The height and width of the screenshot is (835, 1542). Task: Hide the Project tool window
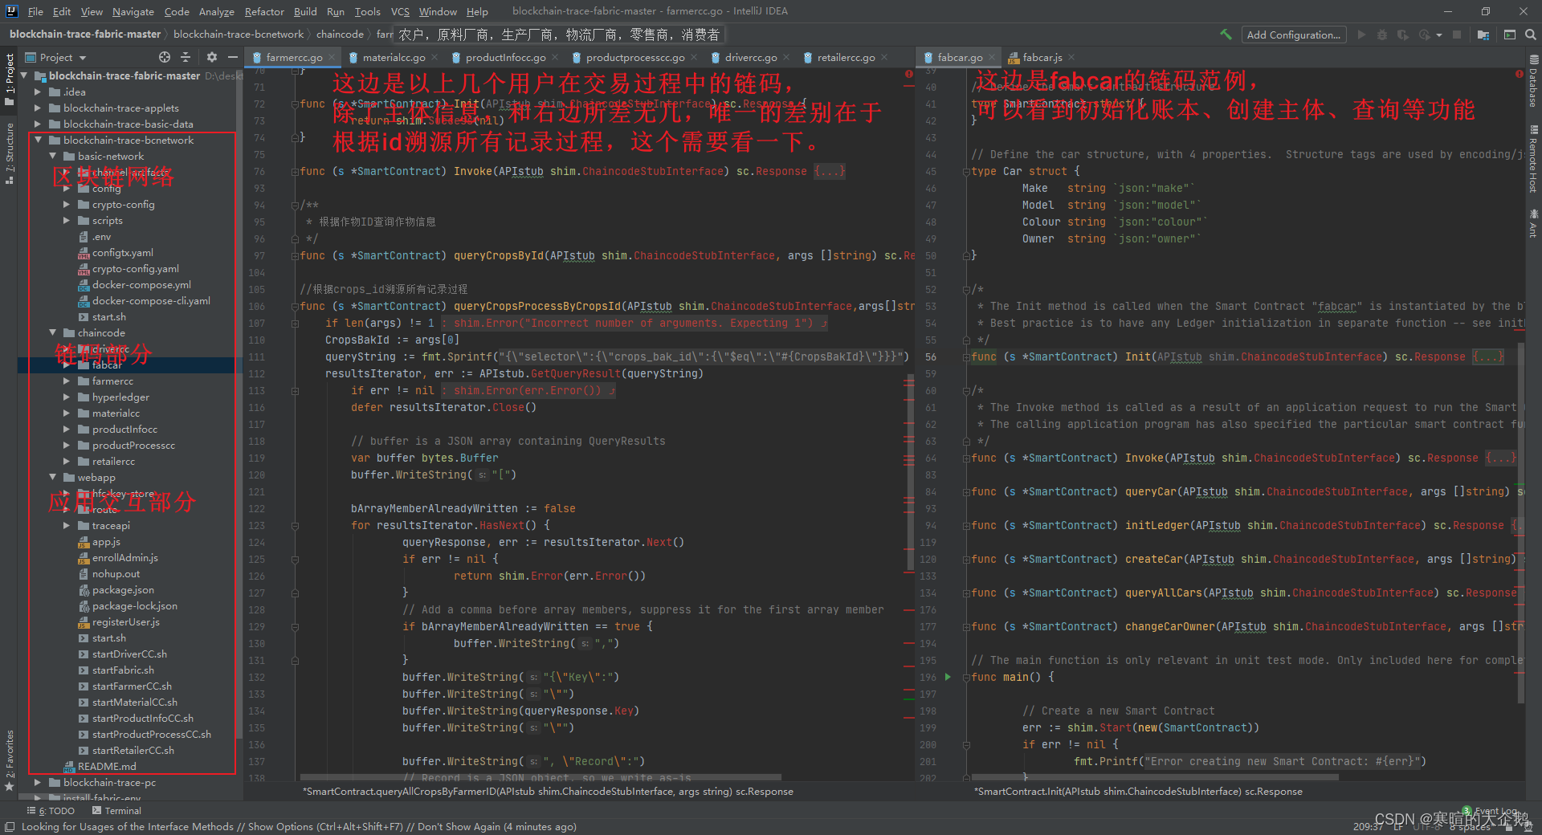point(233,57)
